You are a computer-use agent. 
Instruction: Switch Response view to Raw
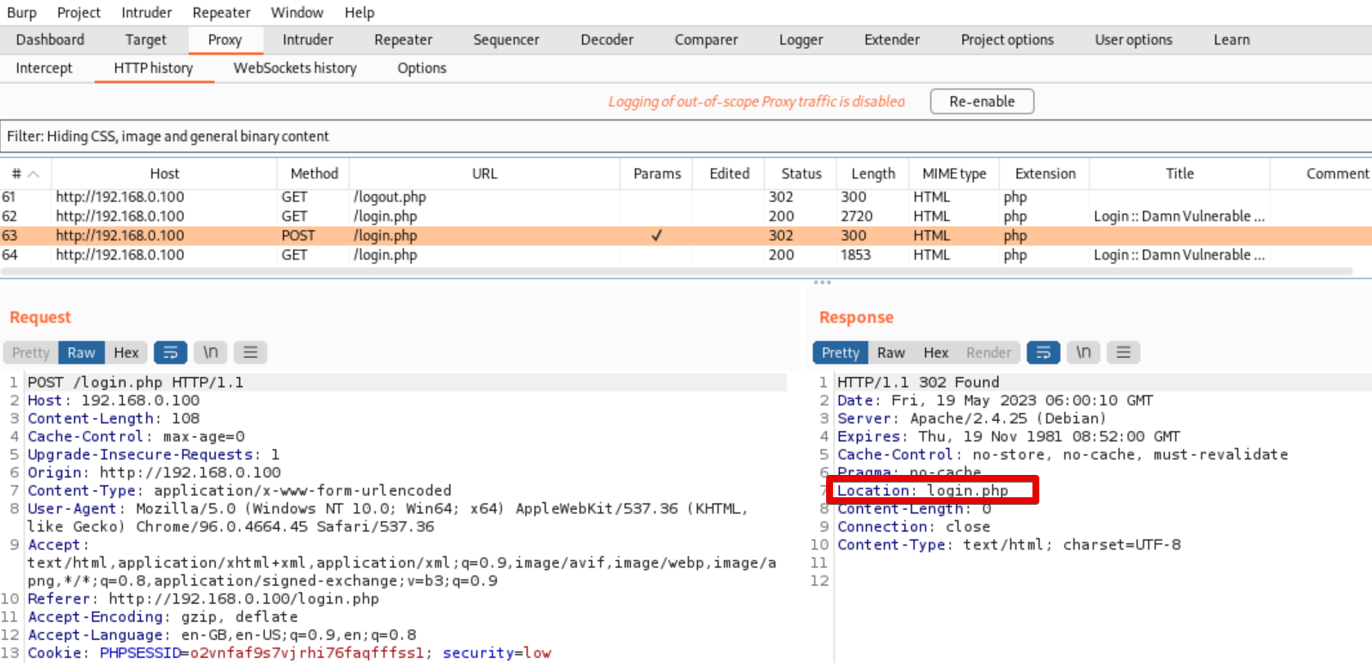pyautogui.click(x=891, y=352)
